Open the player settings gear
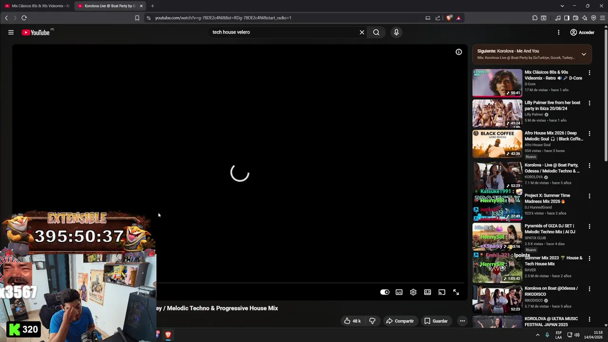Image resolution: width=608 pixels, height=342 pixels. (413, 292)
